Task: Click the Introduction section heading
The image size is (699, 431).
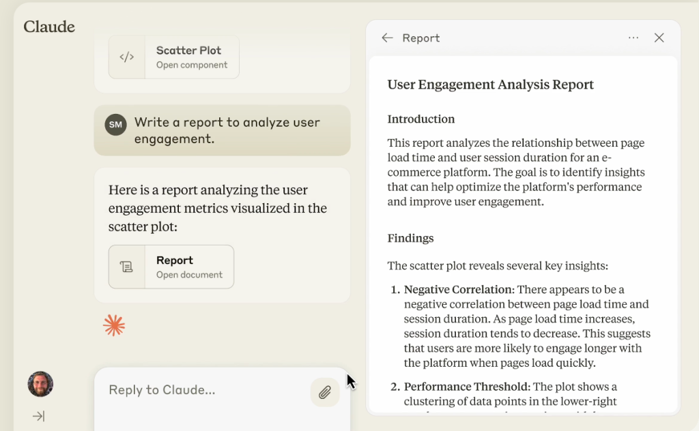Action: pyautogui.click(x=420, y=119)
